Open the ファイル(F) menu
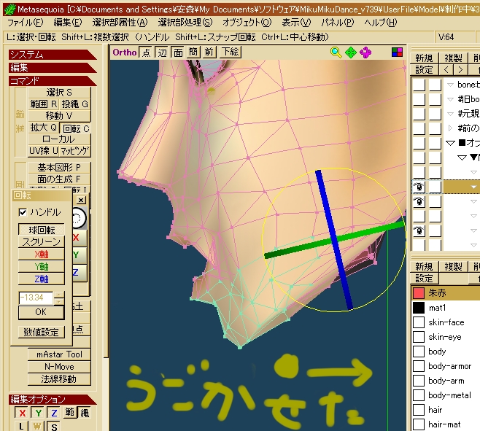This screenshot has height=431, width=480. [x=26, y=23]
